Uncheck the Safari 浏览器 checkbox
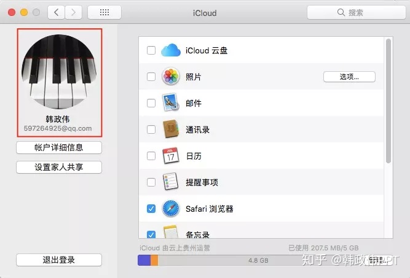 pyautogui.click(x=151, y=209)
